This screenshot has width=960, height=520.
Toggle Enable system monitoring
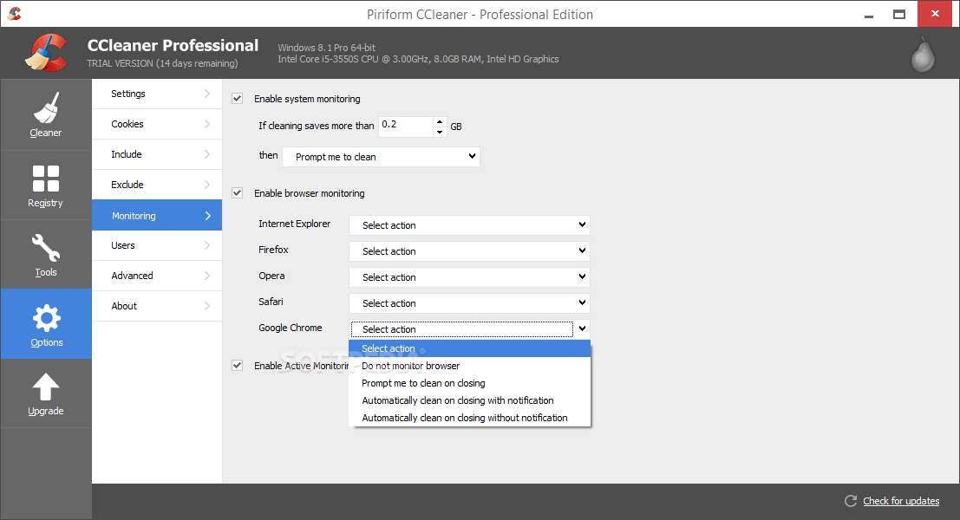coord(237,98)
